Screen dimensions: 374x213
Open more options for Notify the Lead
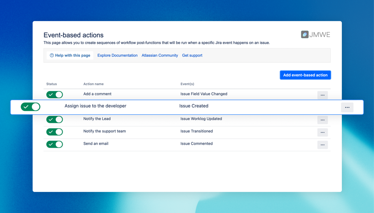pyautogui.click(x=322, y=120)
